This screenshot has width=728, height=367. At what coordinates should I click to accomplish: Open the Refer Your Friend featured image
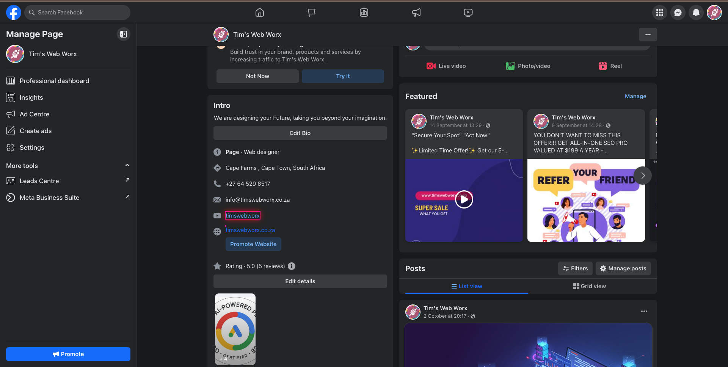[586, 200]
